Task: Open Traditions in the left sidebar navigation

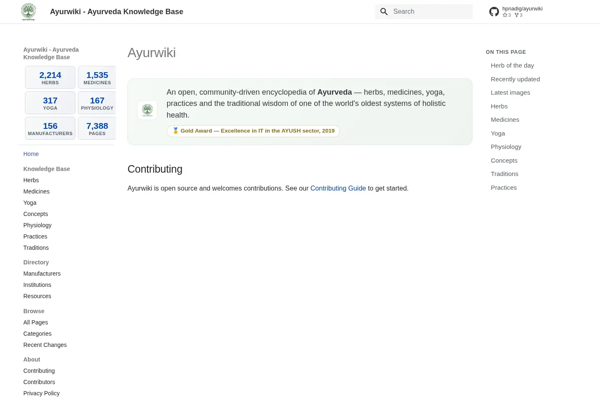Action: [36, 248]
